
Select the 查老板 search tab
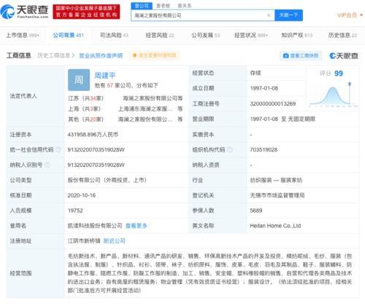tap(163, 6)
